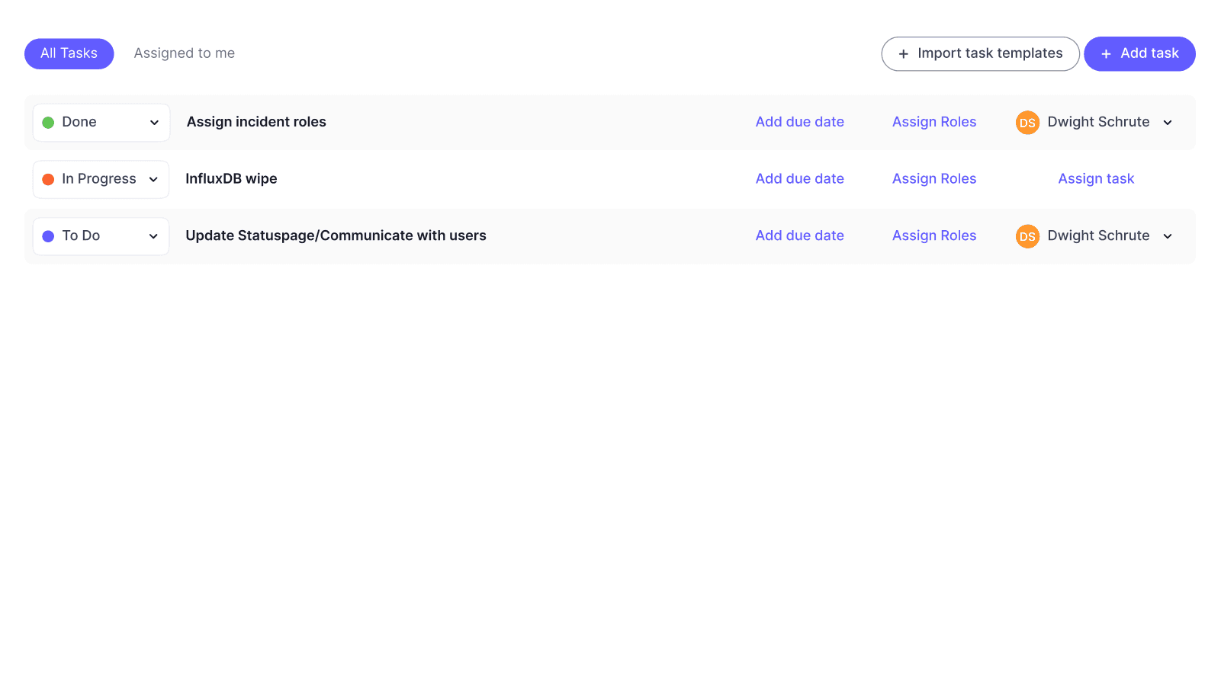This screenshot has width=1221, height=698.
Task: Click the green status dot next to Done
Action: 48,122
